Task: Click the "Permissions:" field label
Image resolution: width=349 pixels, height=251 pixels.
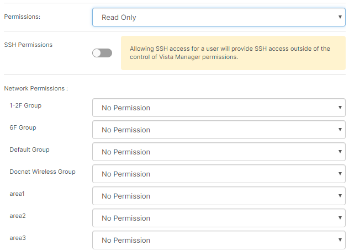Action: pos(22,17)
